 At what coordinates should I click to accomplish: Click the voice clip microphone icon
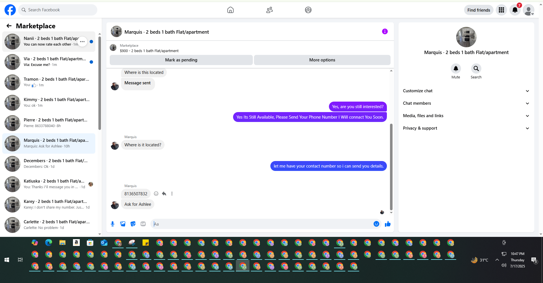tap(113, 224)
